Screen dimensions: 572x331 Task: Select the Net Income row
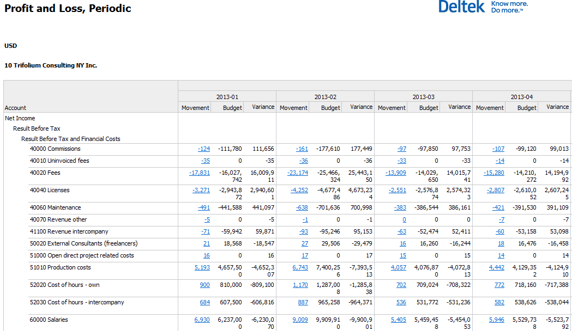tap(20, 119)
